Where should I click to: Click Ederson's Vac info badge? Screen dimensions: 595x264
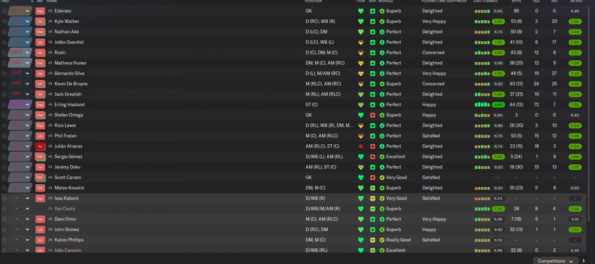[x=40, y=11]
